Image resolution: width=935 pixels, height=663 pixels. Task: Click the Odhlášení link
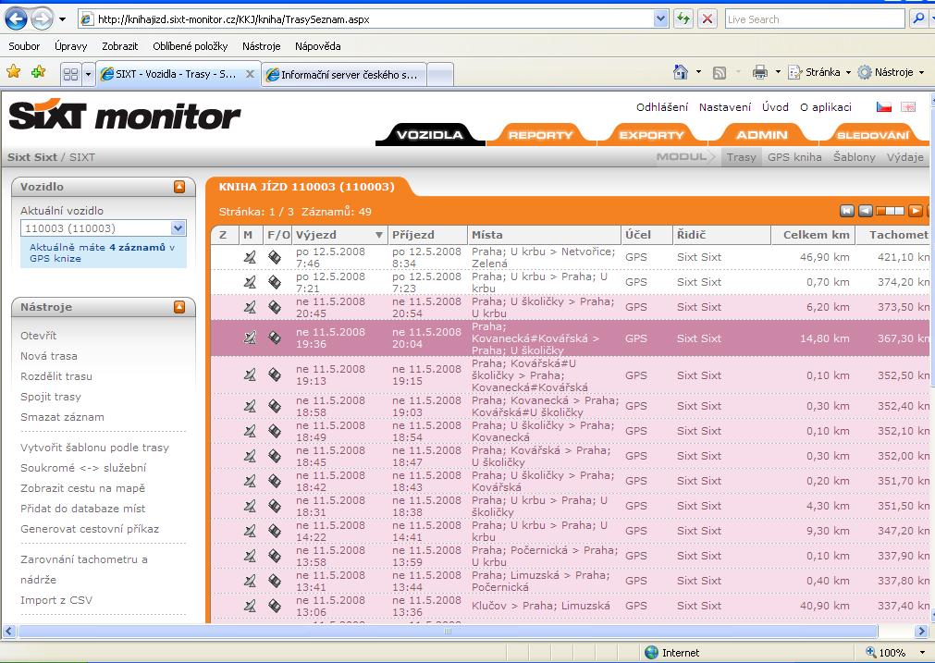click(x=662, y=107)
